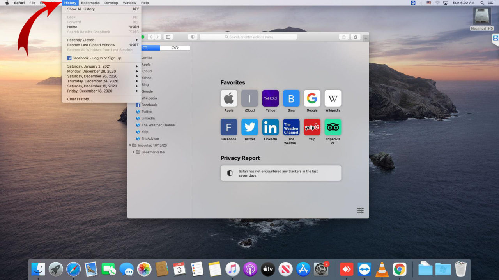Screen dimensions: 499x280
Task: Open the Privacy Report tracker summary
Action: [281, 173]
